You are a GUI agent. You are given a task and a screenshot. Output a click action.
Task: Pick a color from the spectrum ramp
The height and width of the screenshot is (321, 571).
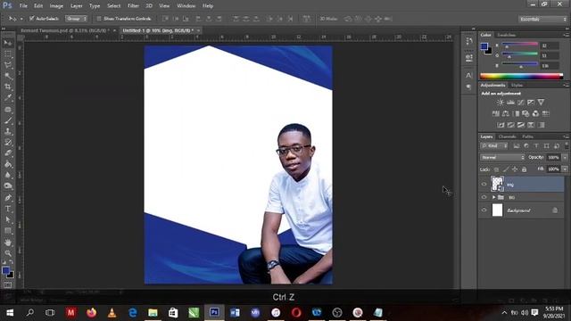tap(521, 76)
